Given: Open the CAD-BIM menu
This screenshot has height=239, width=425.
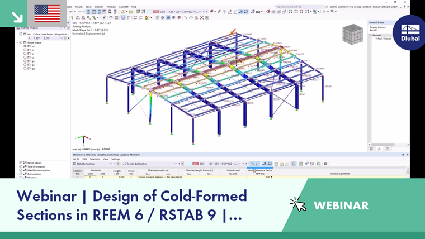Looking at the screenshot, I should pos(124,7).
